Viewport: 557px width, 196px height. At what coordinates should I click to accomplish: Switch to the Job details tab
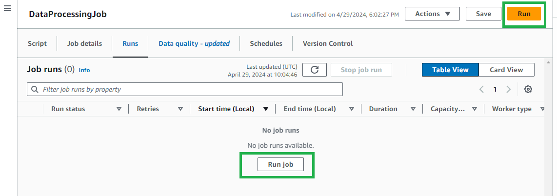pos(85,43)
